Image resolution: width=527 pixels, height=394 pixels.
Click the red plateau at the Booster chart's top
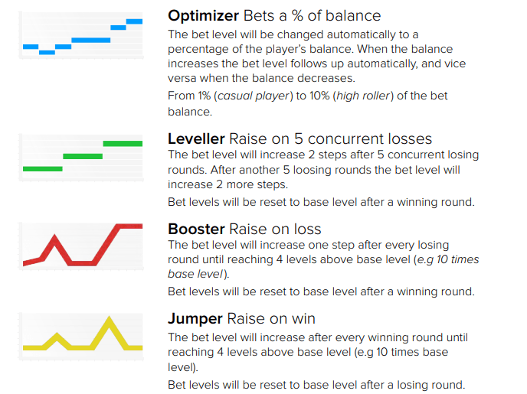coord(129,226)
